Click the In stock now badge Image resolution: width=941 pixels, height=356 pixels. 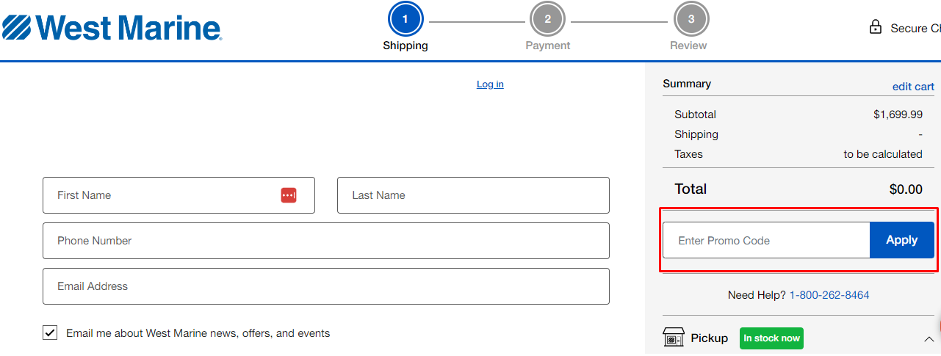tap(771, 338)
